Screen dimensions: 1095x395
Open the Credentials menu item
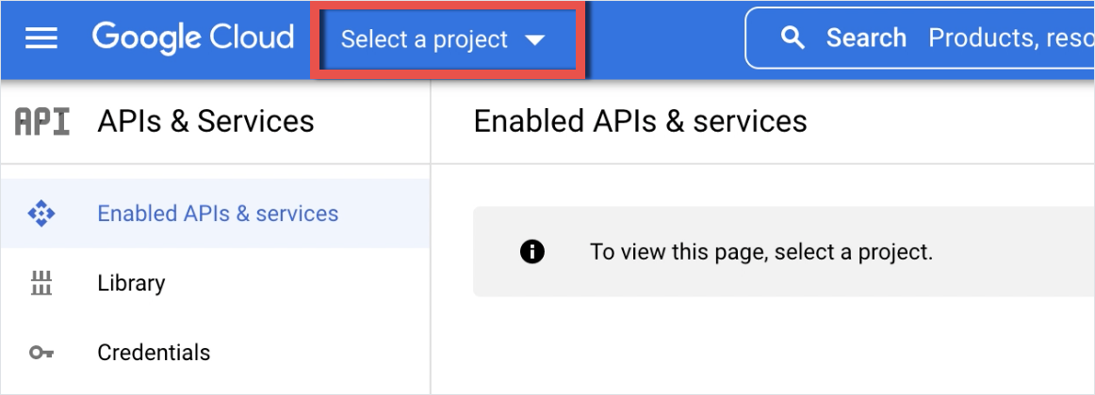pos(215,353)
